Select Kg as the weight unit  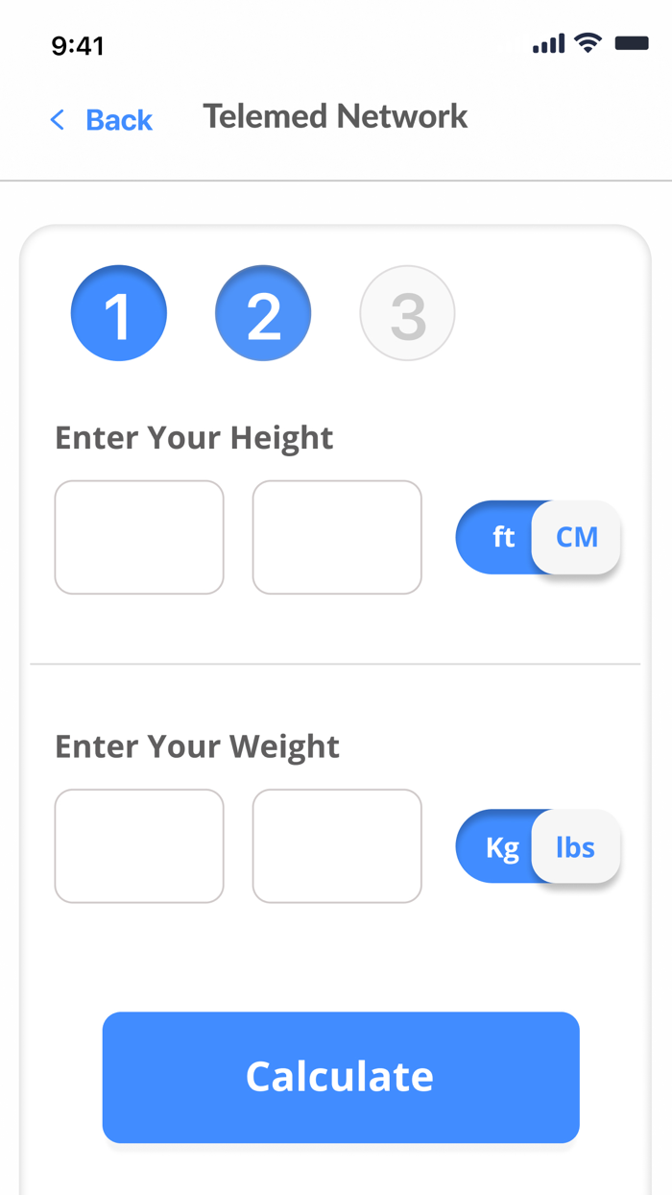pos(501,846)
